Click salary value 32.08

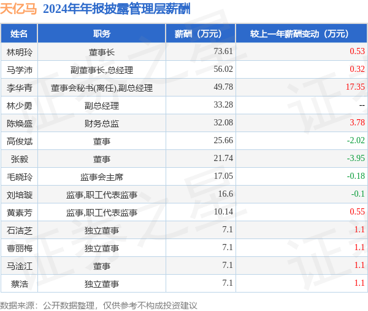click(x=223, y=122)
